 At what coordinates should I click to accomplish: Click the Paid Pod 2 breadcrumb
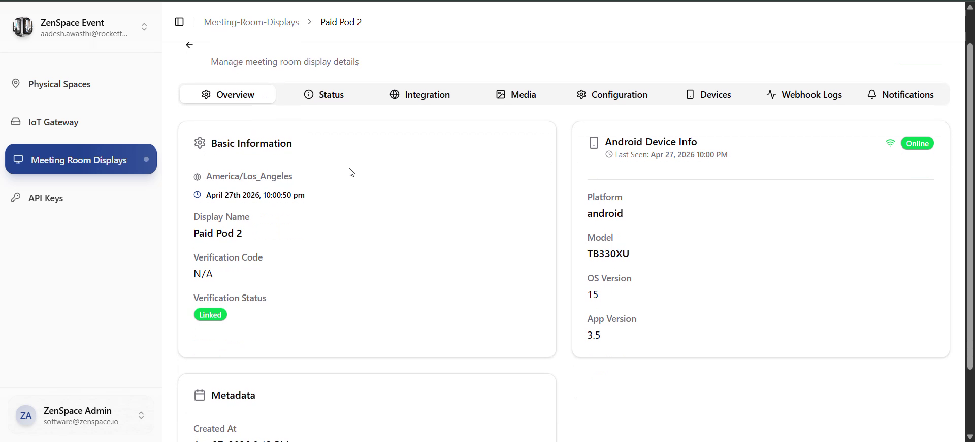[x=341, y=22]
